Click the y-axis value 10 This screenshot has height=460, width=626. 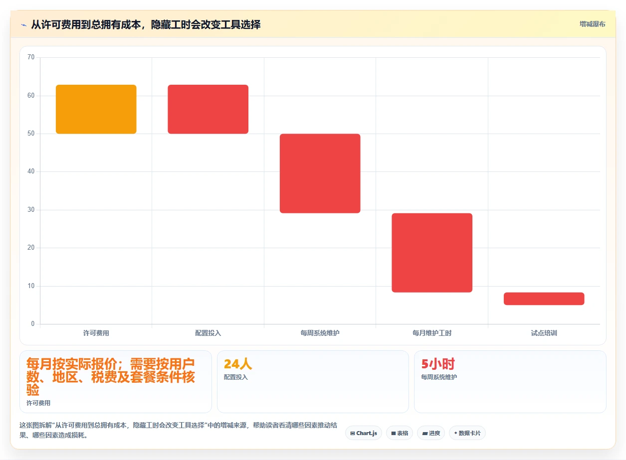click(31, 286)
